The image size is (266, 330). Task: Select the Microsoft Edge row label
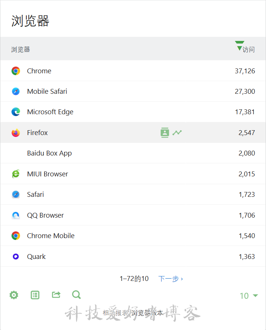pyautogui.click(x=50, y=112)
